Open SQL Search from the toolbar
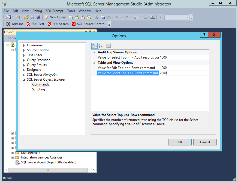The width and height of the screenshot is (238, 183). (58, 24)
